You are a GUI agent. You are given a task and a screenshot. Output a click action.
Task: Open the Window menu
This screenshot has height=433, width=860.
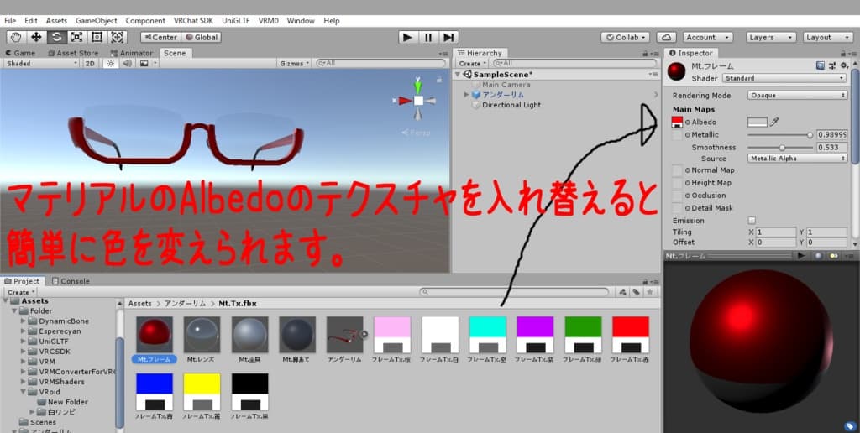(x=301, y=21)
